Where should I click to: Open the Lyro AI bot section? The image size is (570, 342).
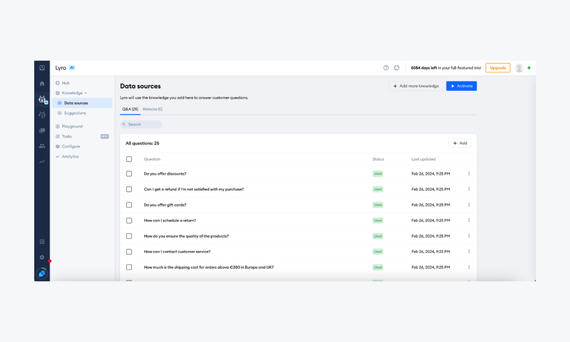coord(42,99)
